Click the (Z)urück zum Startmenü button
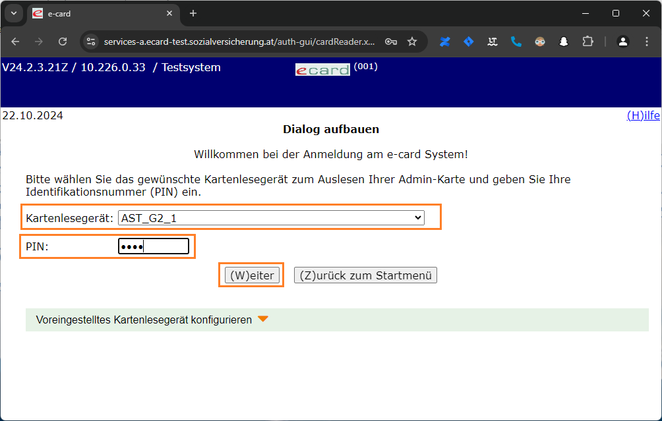The width and height of the screenshot is (662, 421). click(x=365, y=275)
